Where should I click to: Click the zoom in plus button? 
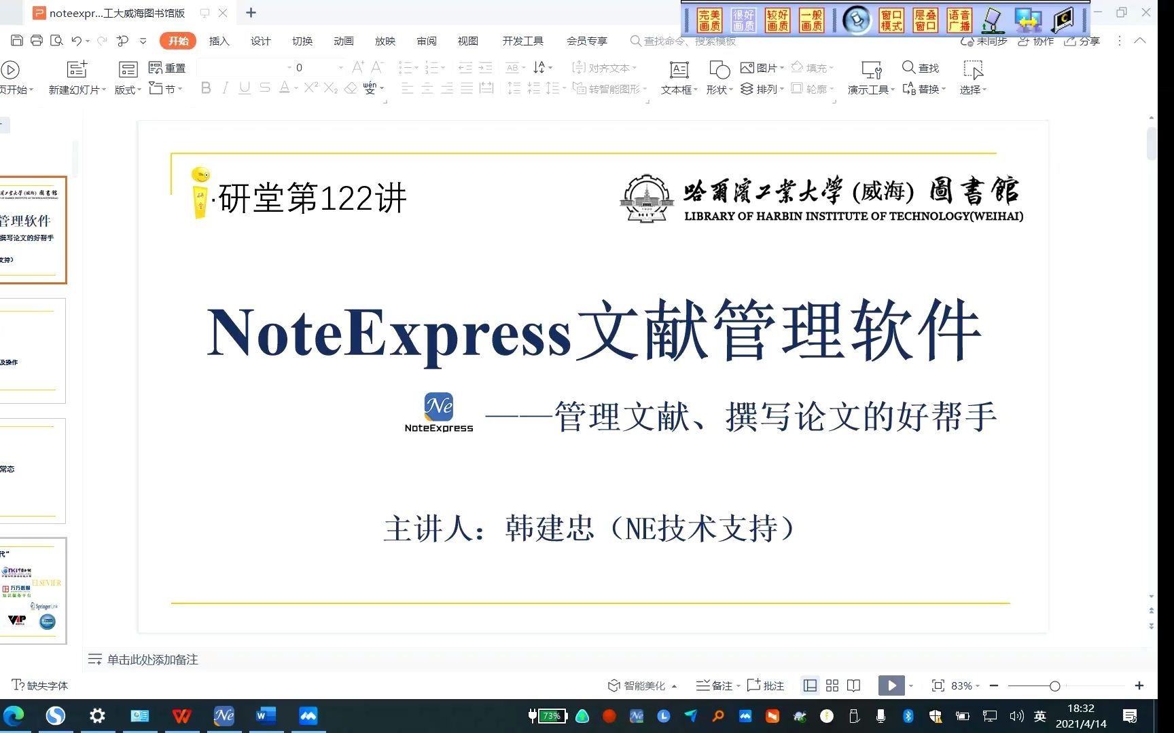click(x=1139, y=685)
